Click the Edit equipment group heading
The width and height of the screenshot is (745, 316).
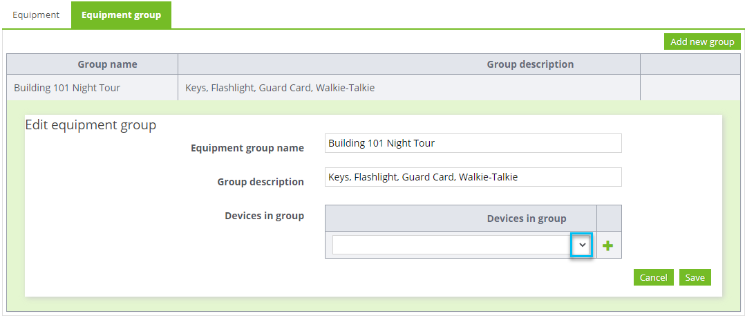point(91,125)
